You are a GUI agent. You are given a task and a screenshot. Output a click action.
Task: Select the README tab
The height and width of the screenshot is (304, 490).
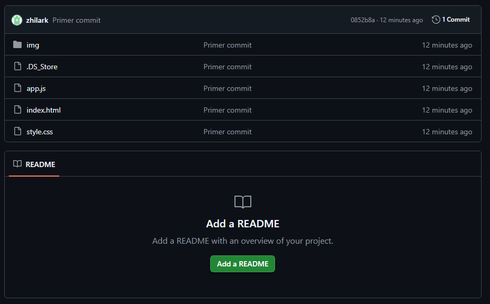coord(34,164)
